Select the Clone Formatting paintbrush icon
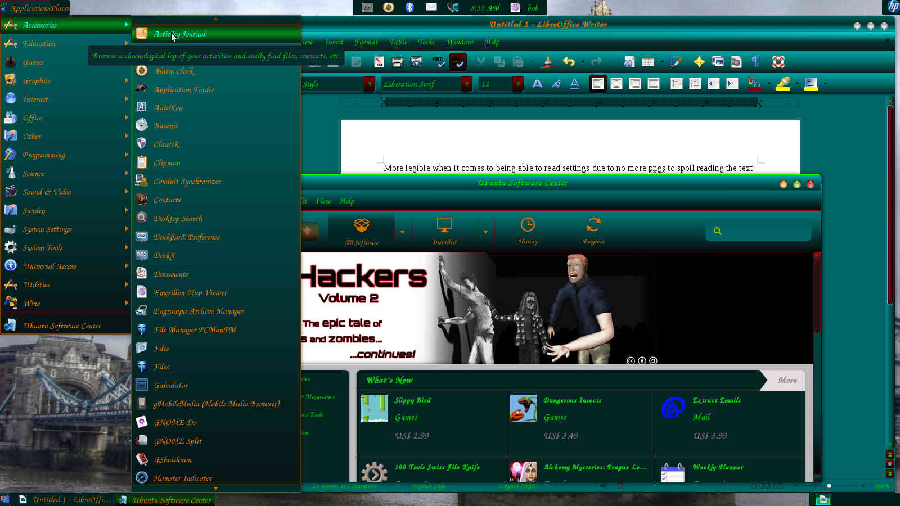Image resolution: width=900 pixels, height=506 pixels. [546, 62]
